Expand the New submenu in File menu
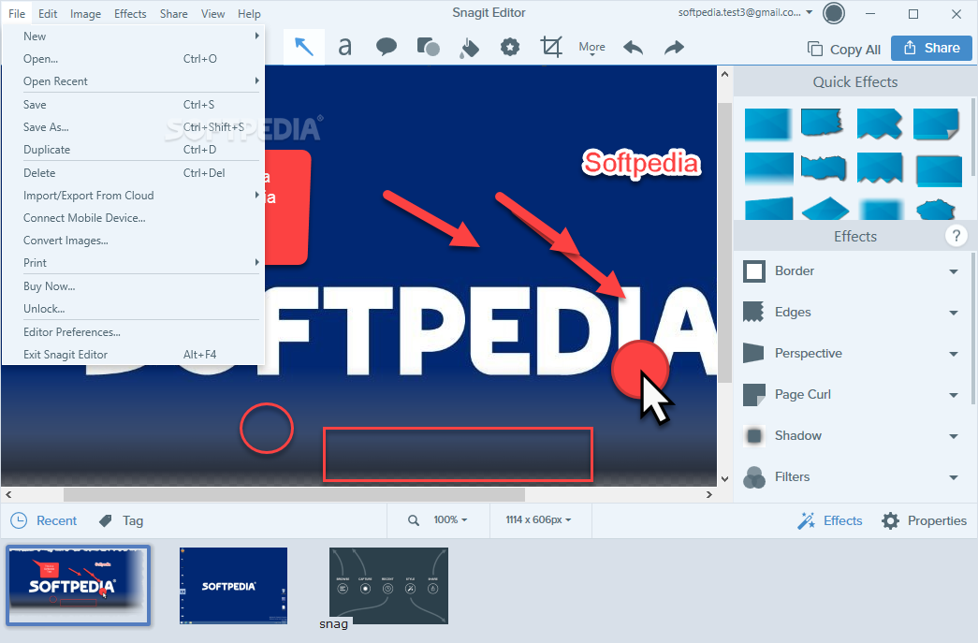 (134, 37)
